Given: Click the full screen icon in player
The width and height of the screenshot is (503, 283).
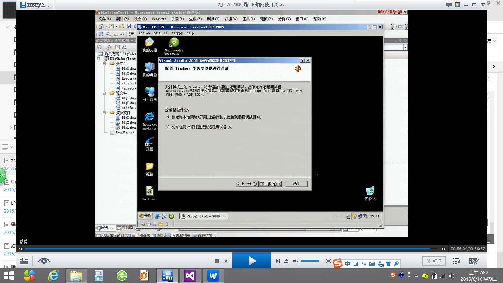Looking at the screenshot, I should pyautogui.click(x=329, y=261).
